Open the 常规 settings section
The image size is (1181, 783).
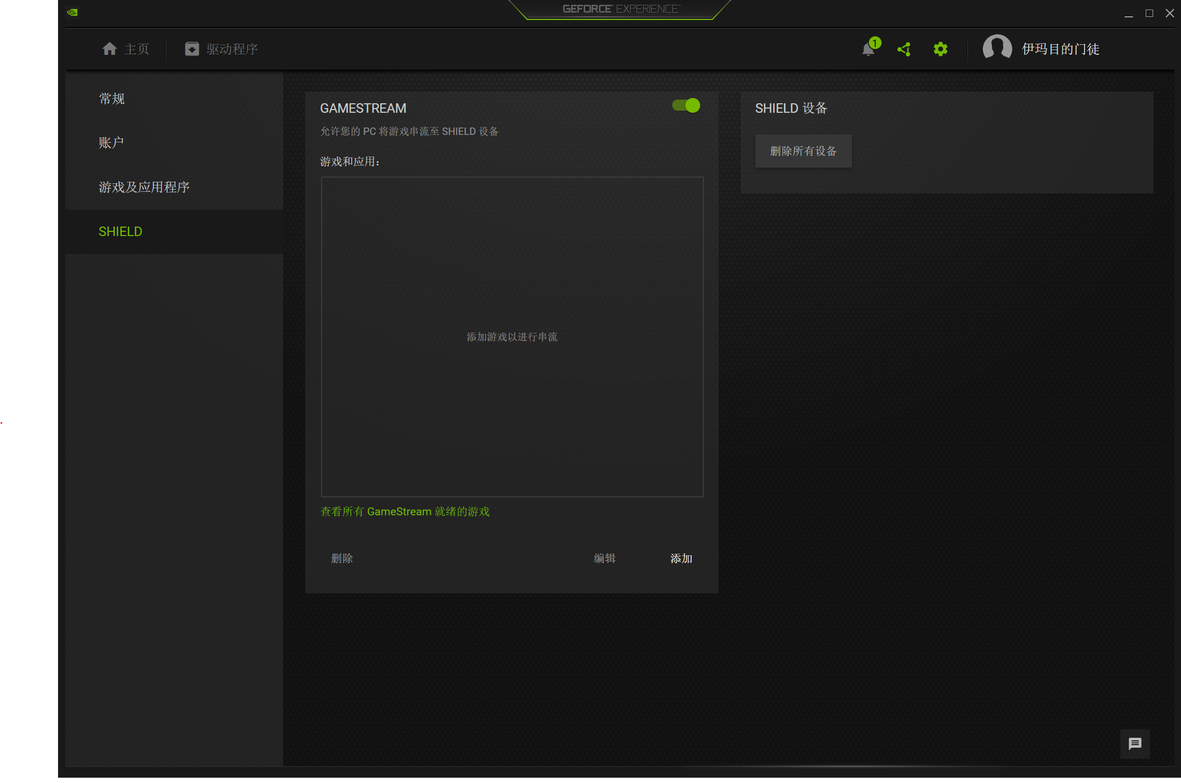(112, 99)
